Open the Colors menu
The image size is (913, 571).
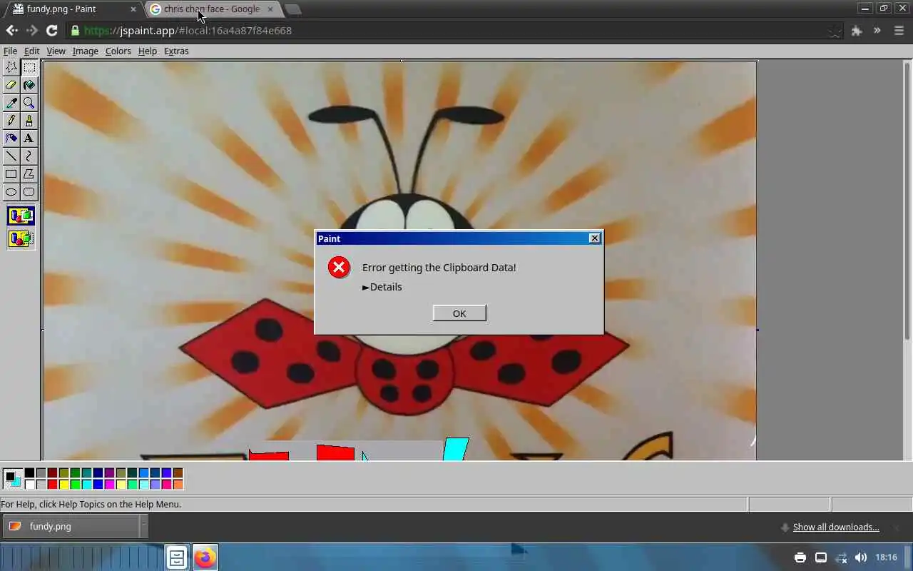[x=118, y=51]
